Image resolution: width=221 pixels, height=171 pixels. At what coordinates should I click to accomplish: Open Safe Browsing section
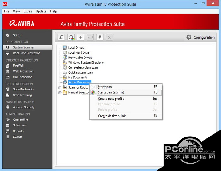22,95
